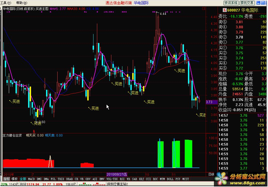
Task: Click the 委托交易 button
Action: 247,3
